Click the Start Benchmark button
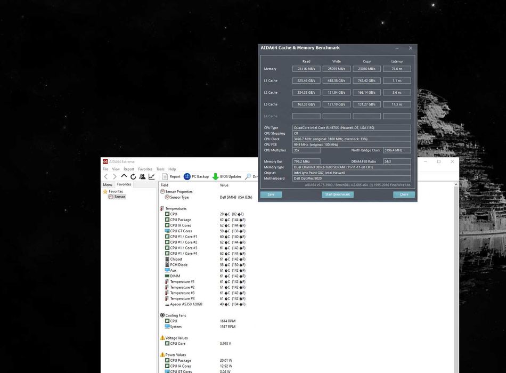Viewport: 506px width, 373px height. pos(338,194)
